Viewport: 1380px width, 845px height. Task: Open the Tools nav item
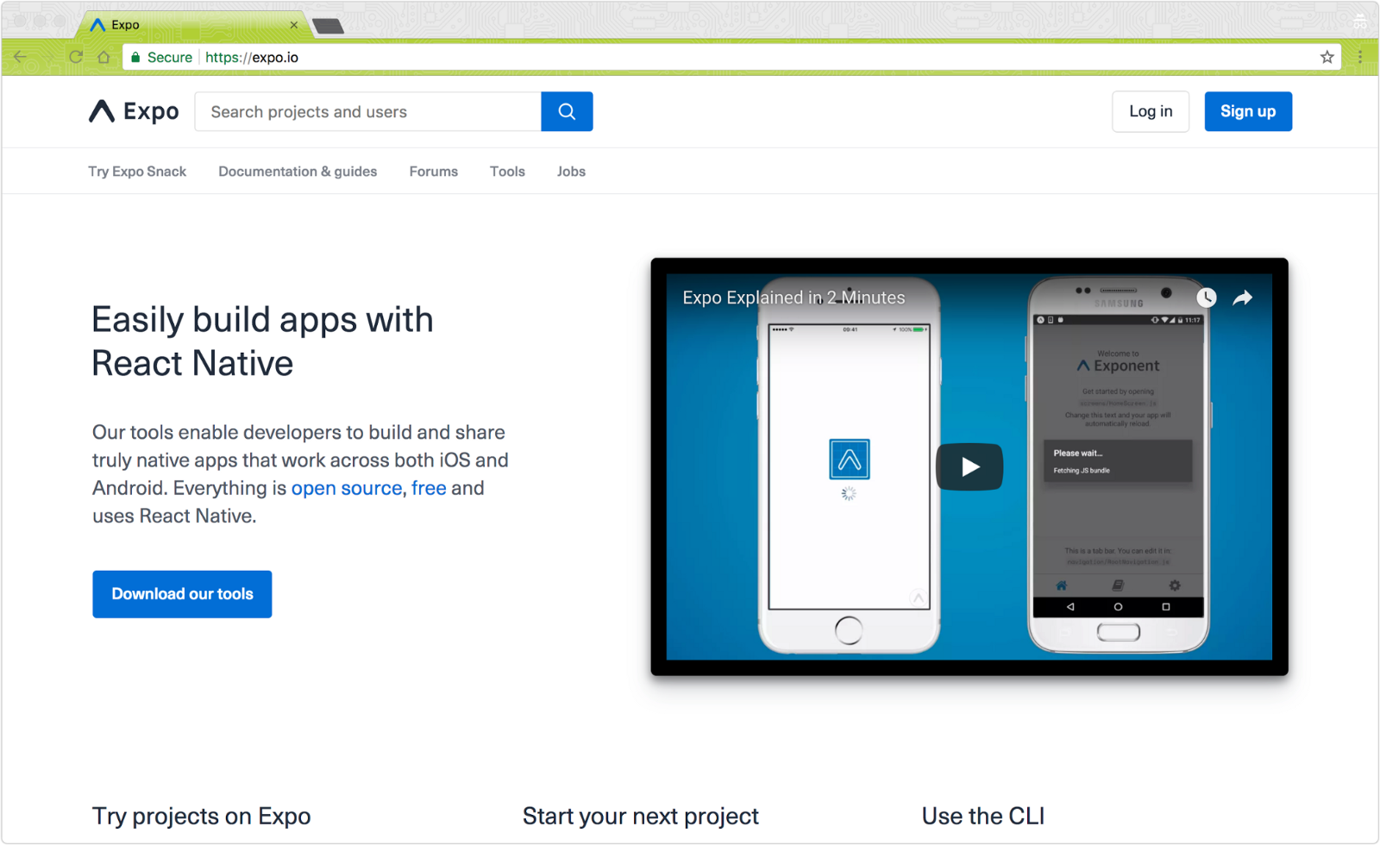click(x=507, y=172)
